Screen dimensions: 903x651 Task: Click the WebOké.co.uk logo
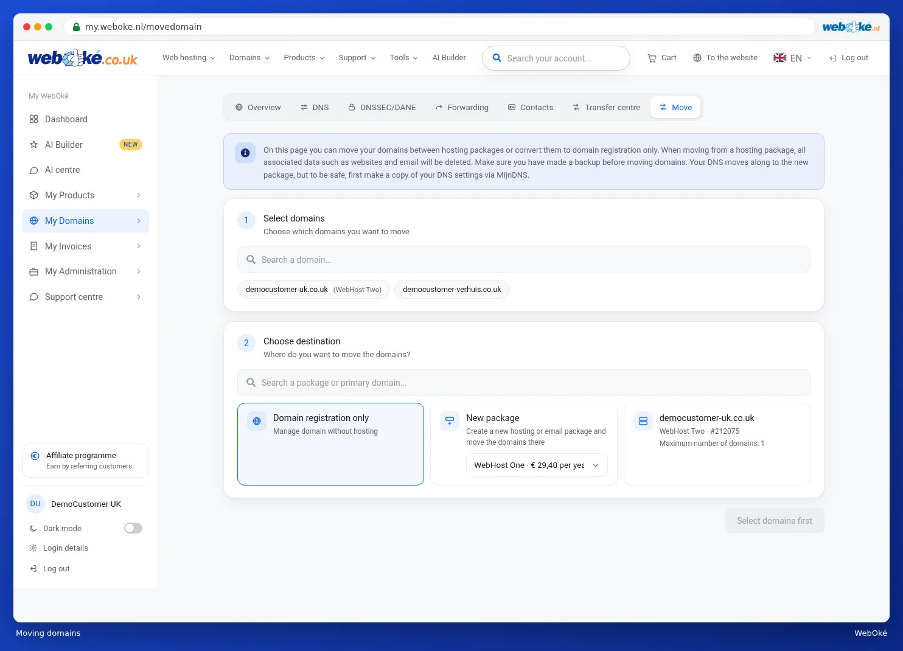[x=83, y=58]
